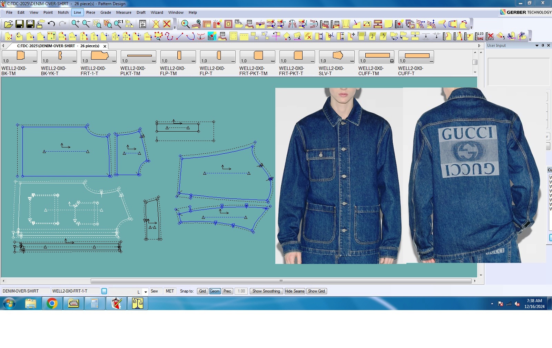Image resolution: width=552 pixels, height=348 pixels.
Task: Show hidden system tray icons
Action: point(492,304)
